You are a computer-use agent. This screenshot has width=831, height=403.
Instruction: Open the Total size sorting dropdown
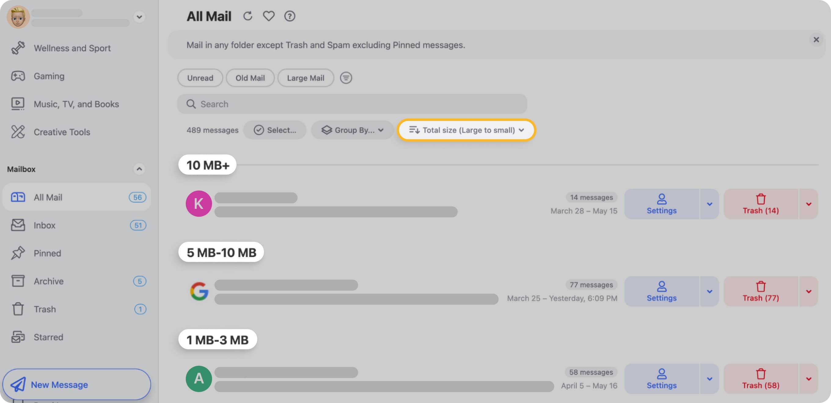[x=466, y=130]
